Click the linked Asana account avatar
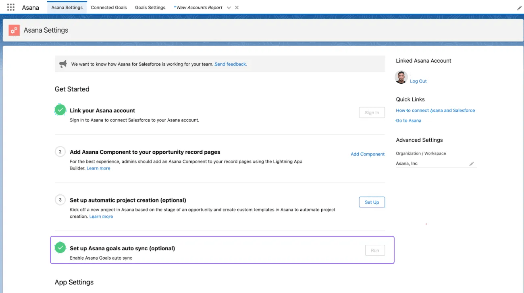The image size is (524, 293). 401,77
